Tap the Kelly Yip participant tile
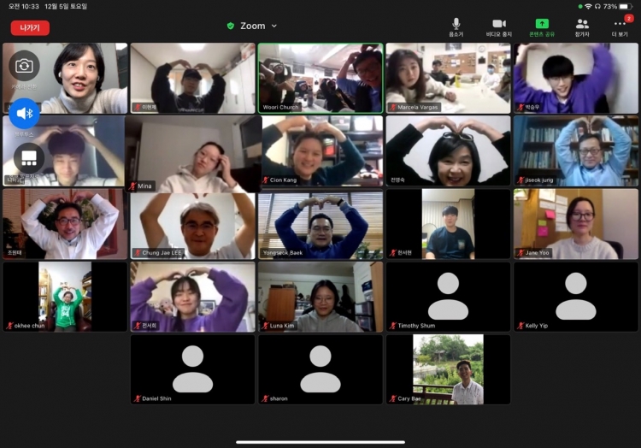641x448 pixels. click(x=576, y=296)
